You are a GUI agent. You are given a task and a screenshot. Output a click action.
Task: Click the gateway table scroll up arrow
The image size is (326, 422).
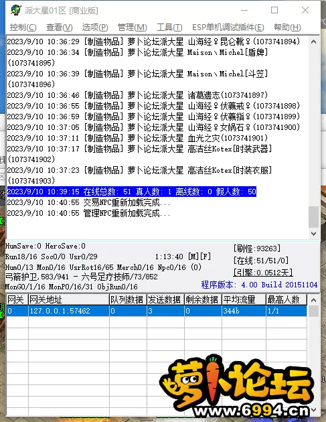(x=313, y=300)
